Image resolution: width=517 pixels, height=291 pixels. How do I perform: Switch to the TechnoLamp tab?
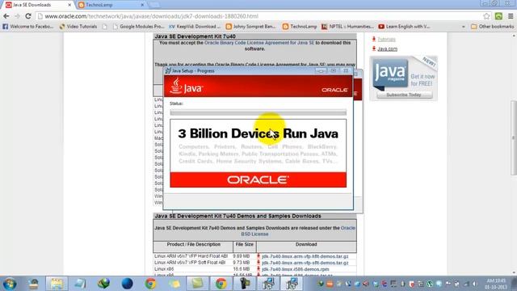(x=111, y=5)
